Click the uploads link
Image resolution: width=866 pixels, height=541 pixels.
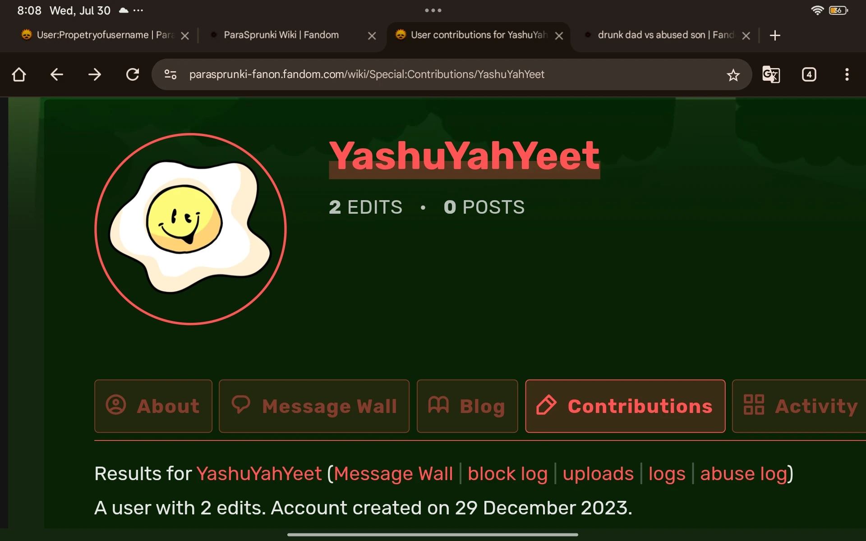598,474
